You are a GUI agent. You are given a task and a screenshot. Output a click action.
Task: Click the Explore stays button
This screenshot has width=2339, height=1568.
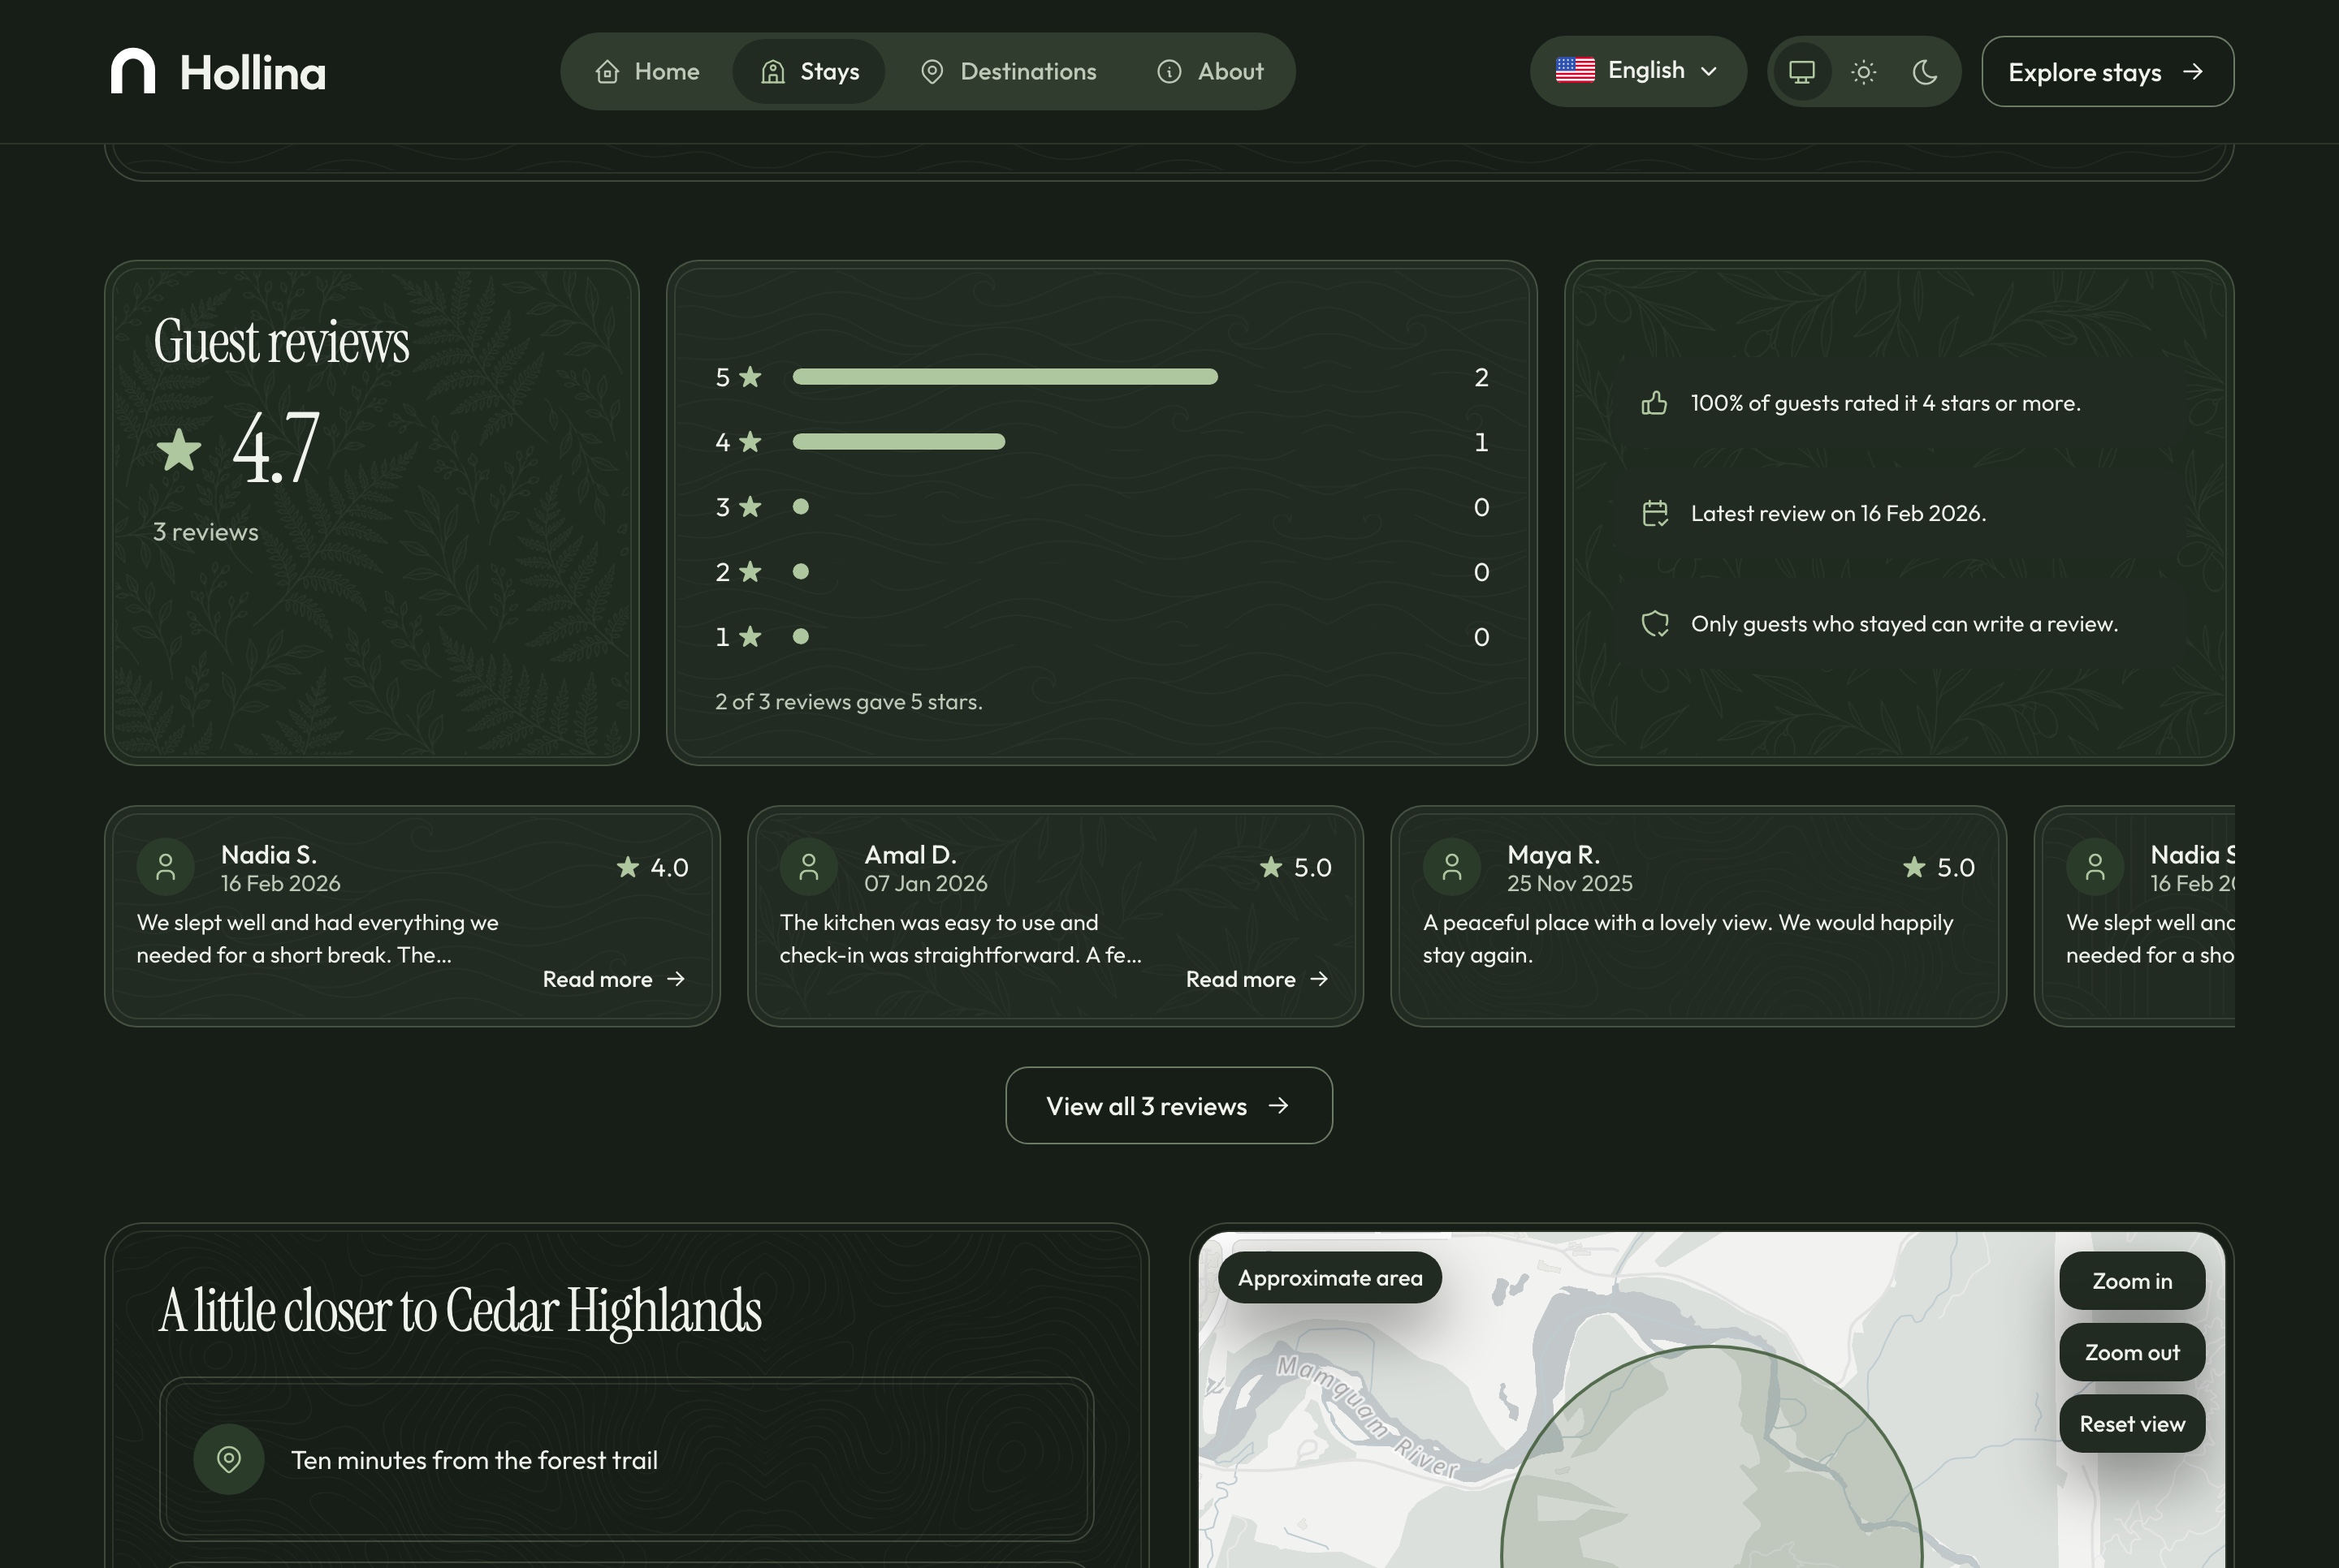(x=2107, y=72)
